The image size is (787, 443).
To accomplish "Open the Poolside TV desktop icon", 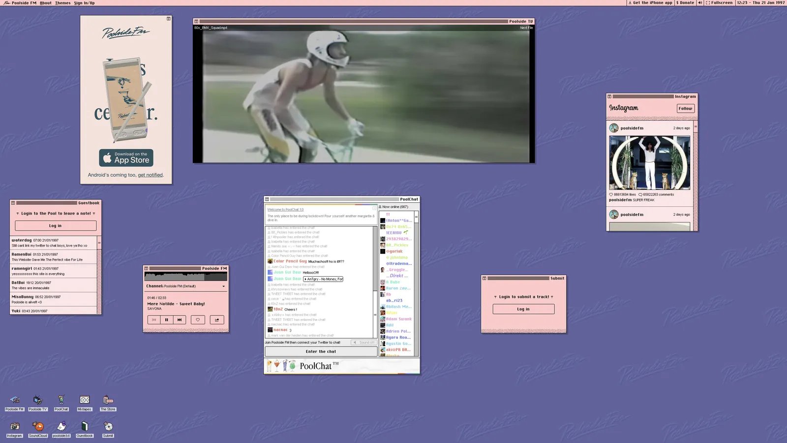I will click(38, 403).
